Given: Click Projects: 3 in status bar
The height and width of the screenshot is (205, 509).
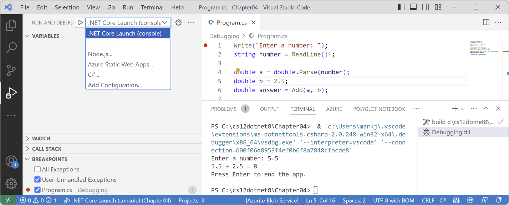Looking at the screenshot, I should click(191, 200).
